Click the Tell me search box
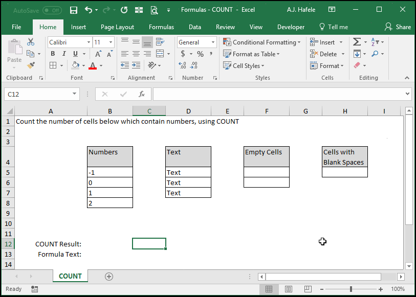 pos(334,27)
